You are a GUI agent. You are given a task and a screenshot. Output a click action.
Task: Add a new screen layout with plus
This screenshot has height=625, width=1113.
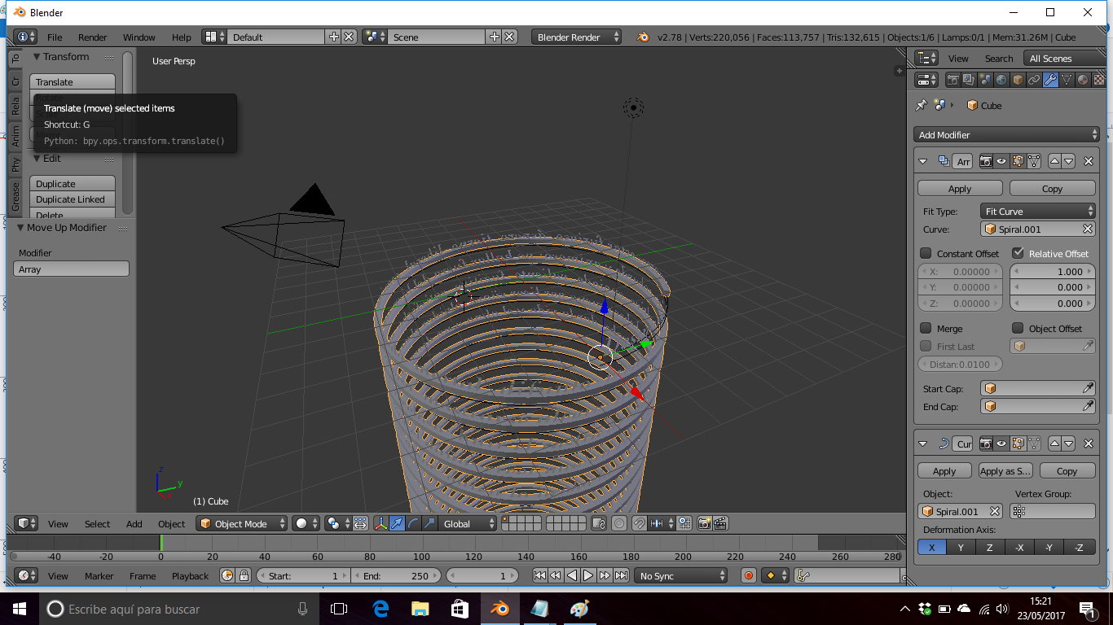(333, 37)
